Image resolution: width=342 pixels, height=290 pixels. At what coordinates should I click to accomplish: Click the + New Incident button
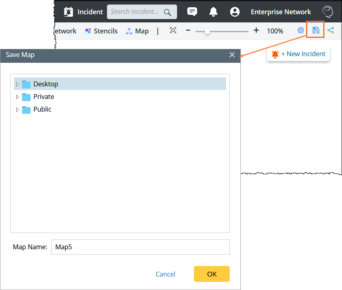pyautogui.click(x=298, y=54)
